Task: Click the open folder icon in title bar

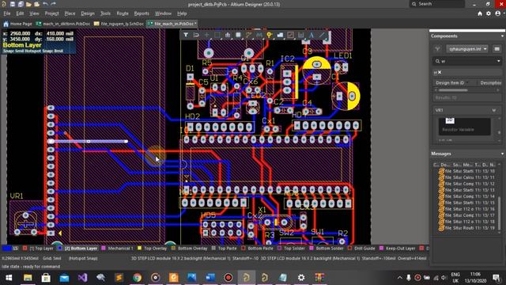Action: [x=28, y=4]
